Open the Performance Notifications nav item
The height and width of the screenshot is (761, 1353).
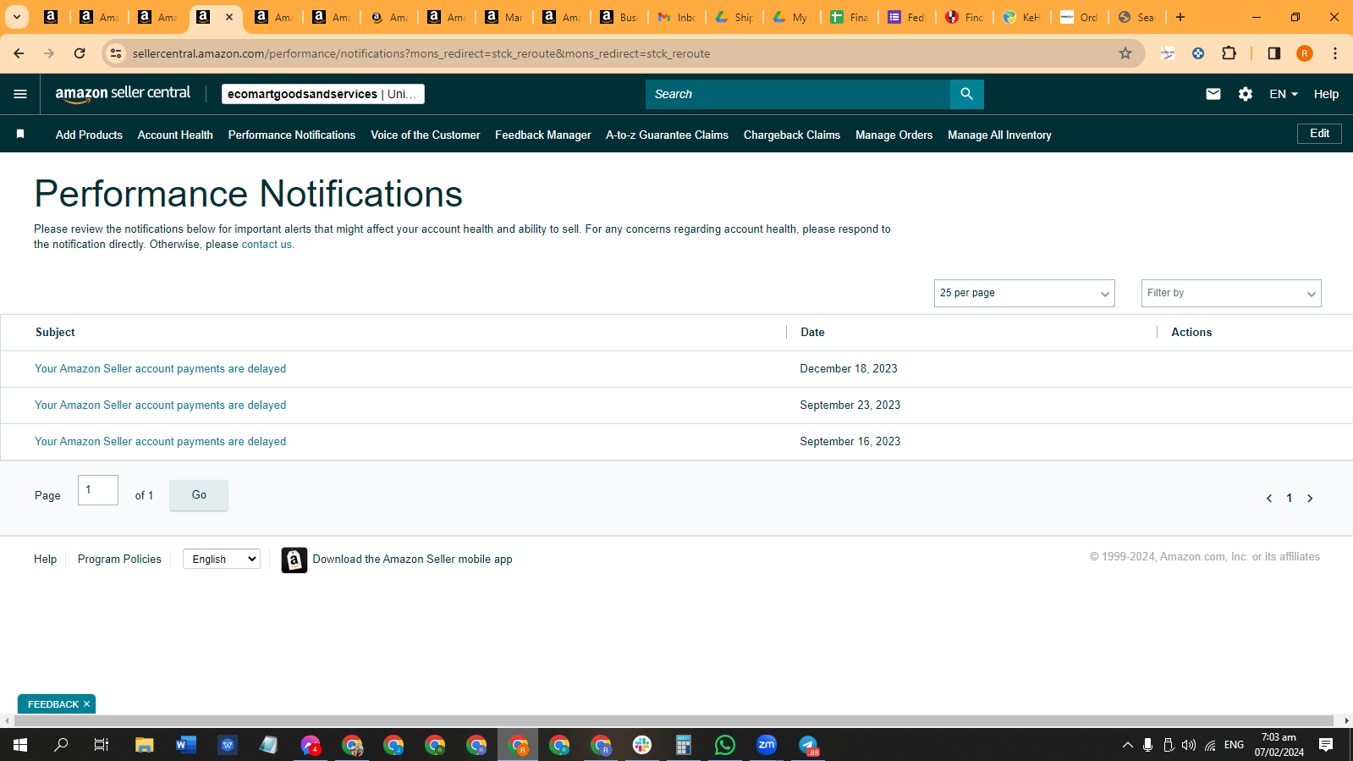click(292, 135)
